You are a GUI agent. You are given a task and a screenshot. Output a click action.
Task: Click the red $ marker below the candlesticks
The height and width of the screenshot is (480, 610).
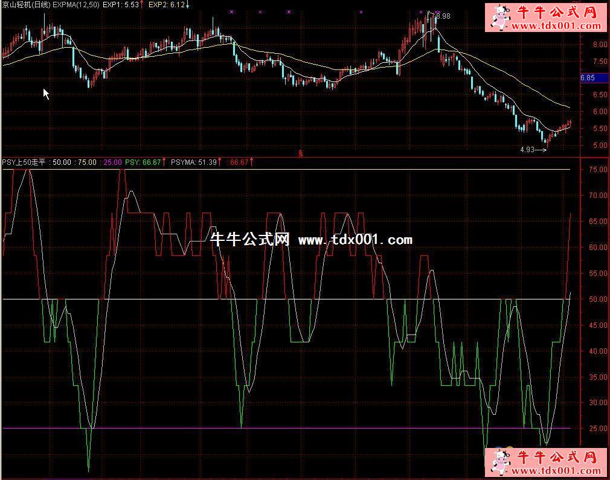301,154
